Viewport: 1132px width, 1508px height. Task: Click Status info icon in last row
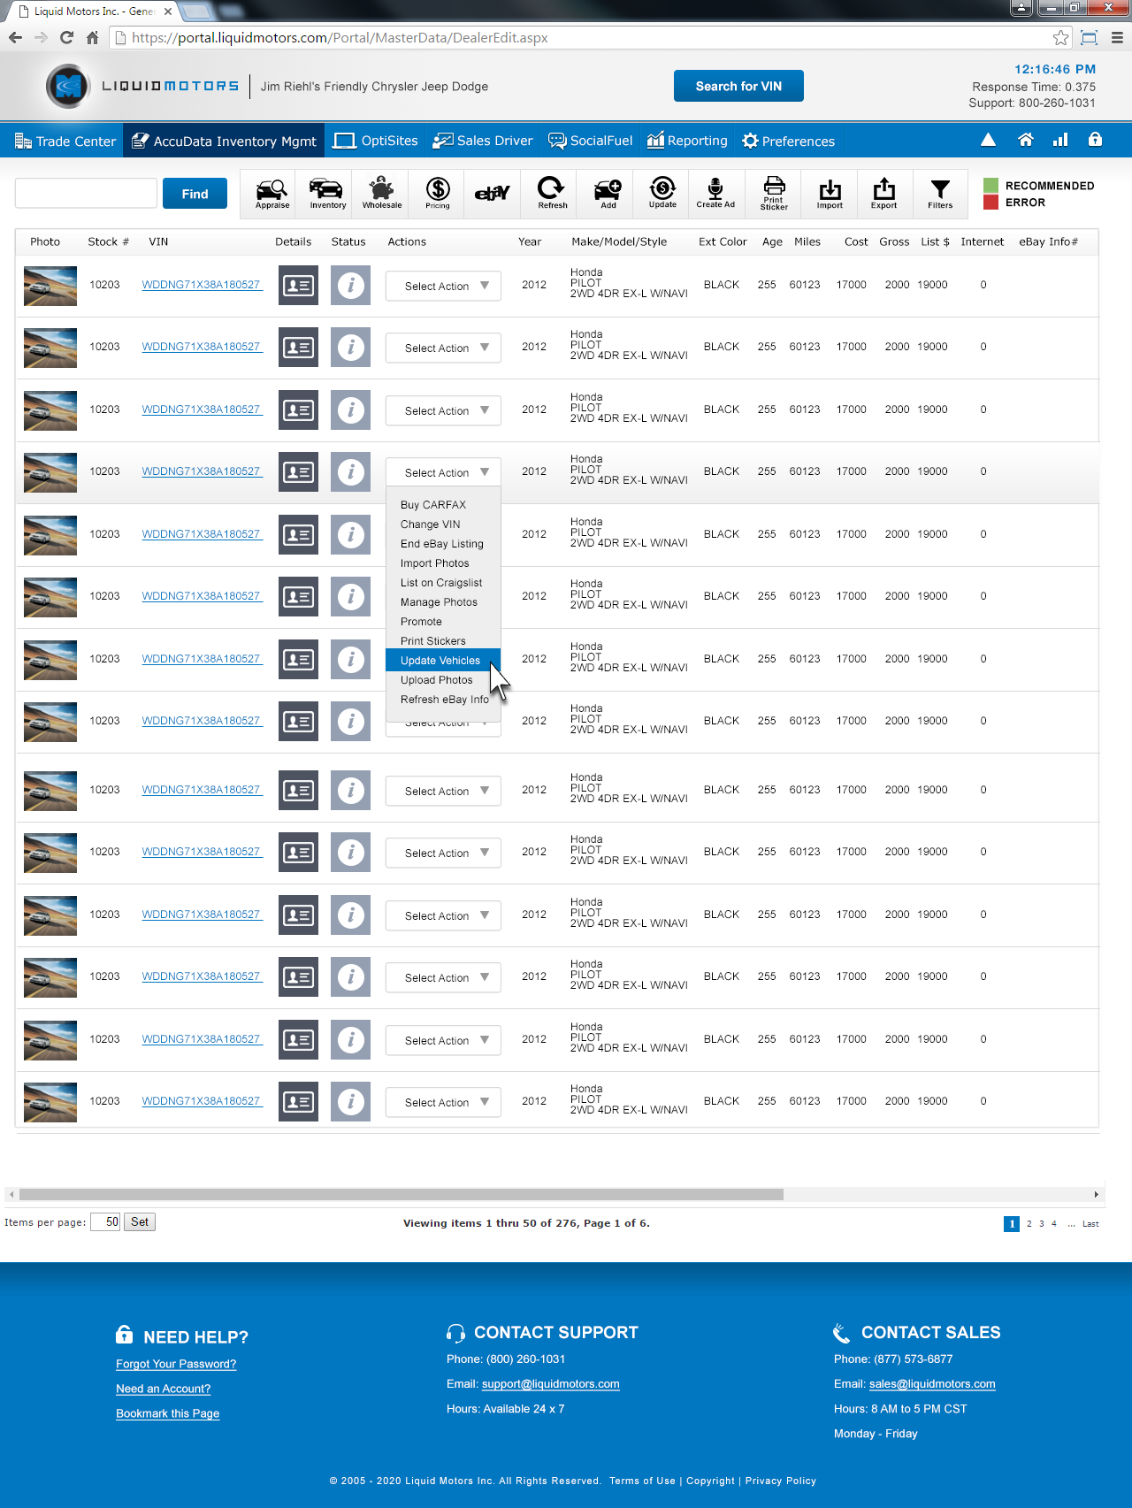[351, 1102]
